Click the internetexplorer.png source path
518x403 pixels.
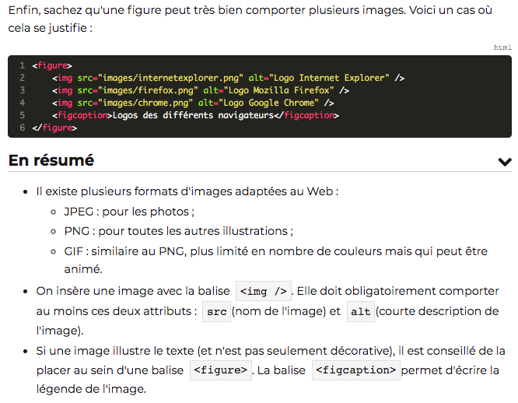click(171, 78)
